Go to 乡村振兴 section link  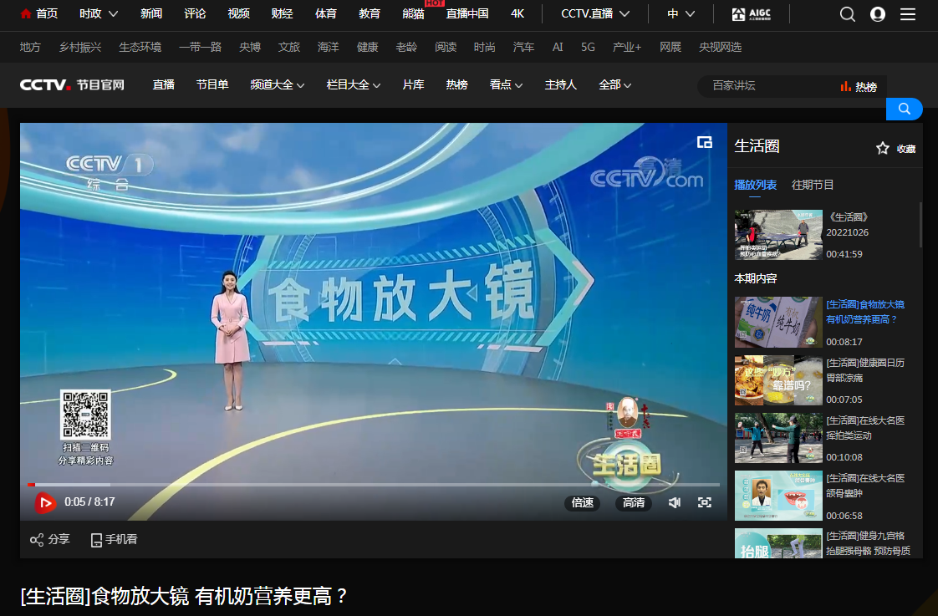[80, 48]
